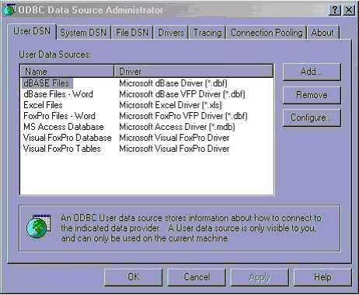Click the Cancel button
Screen dimensions: 359x295
(x=197, y=277)
